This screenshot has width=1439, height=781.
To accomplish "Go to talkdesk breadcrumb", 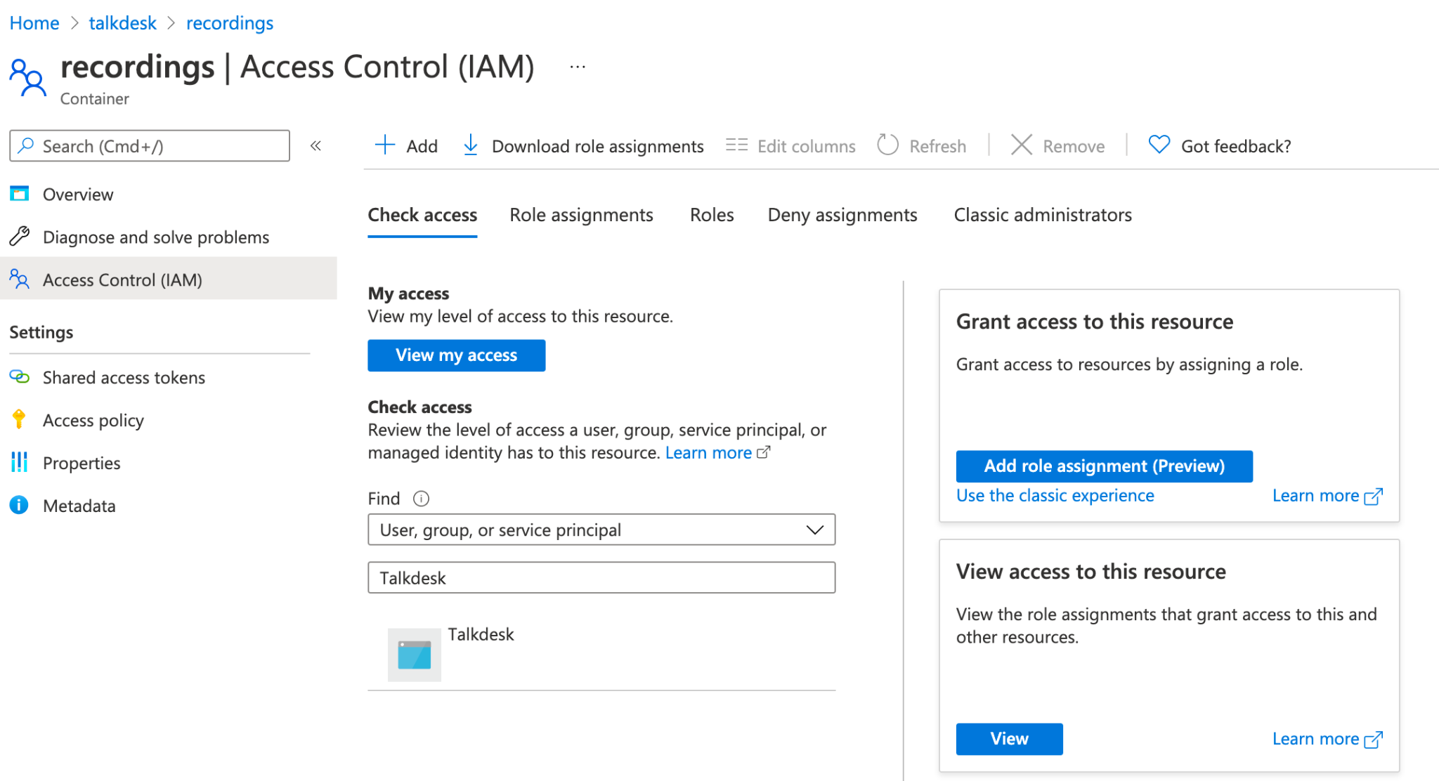I will pos(122,23).
